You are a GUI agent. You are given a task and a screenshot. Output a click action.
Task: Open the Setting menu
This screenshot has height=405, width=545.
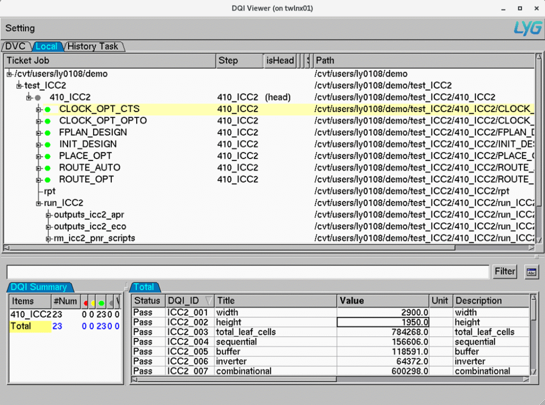click(x=20, y=28)
